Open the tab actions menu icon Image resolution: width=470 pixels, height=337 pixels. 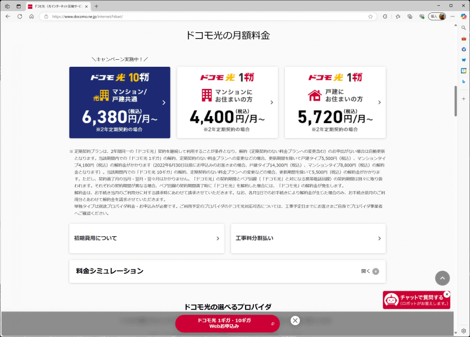pyautogui.click(x=19, y=6)
